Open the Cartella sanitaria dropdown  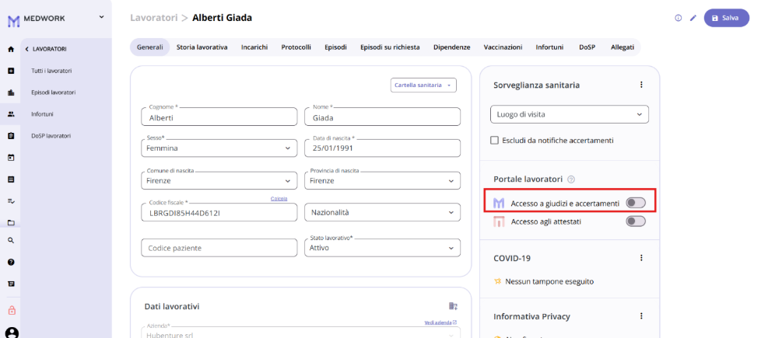point(423,85)
